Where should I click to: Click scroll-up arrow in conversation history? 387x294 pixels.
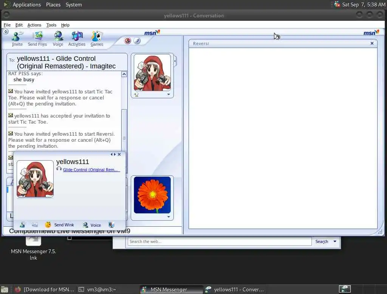[124, 74]
